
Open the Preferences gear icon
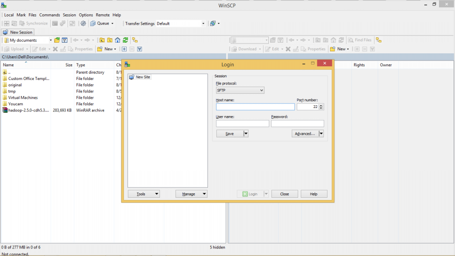(83, 24)
